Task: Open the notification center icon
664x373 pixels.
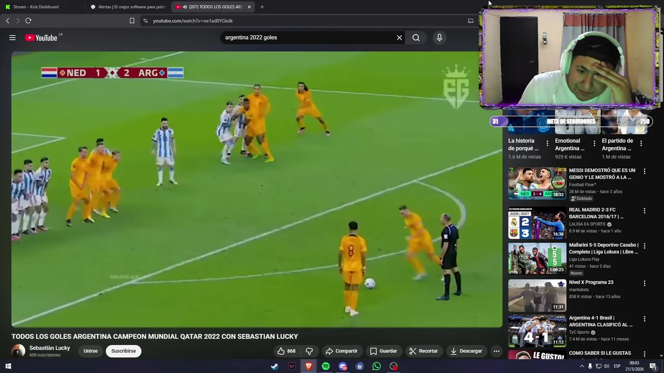Action: pos(653,366)
